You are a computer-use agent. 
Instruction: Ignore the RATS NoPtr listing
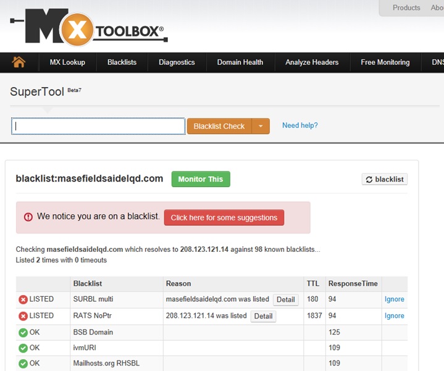click(x=394, y=316)
